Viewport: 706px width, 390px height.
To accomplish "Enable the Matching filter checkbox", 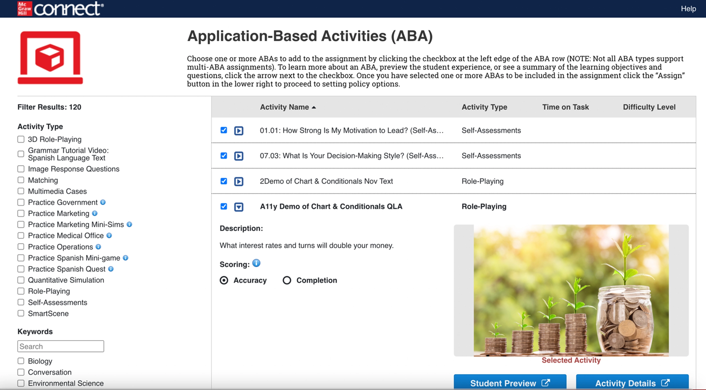I will pos(21,180).
